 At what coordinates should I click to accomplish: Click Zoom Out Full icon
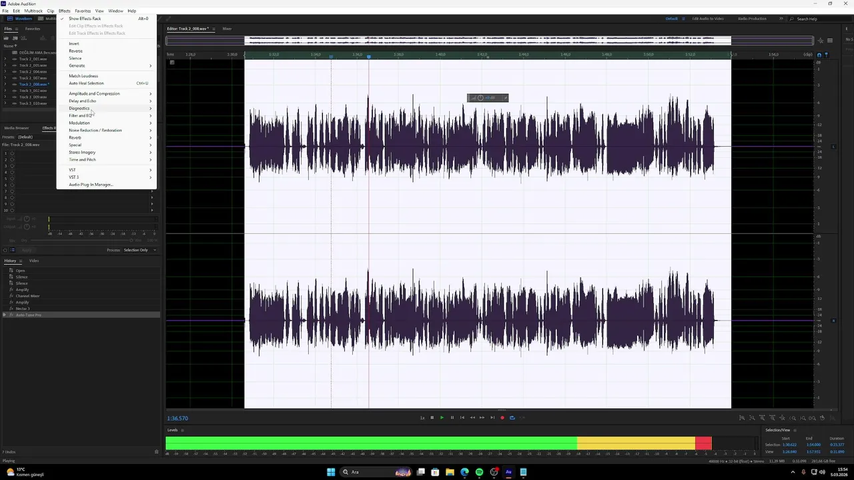click(x=782, y=418)
